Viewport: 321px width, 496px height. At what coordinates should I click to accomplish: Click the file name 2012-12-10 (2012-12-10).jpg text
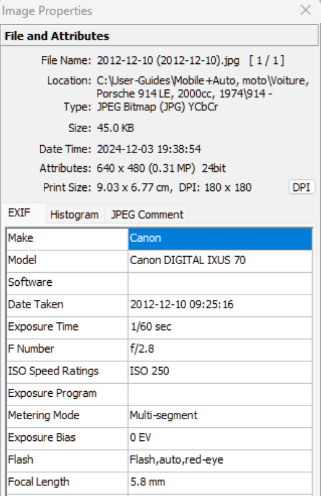click(x=168, y=60)
